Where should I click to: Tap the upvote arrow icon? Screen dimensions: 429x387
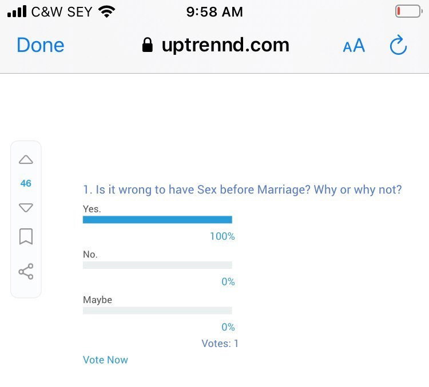[26, 159]
